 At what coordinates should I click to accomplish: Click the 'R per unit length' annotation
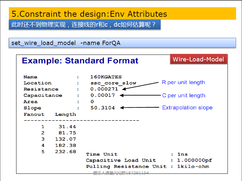(x=183, y=82)
